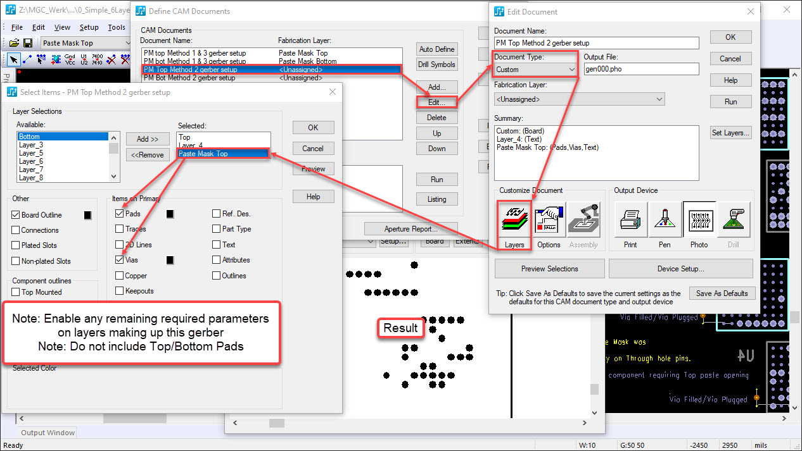Click the Open folder toolbar icon
The width and height of the screenshot is (802, 451).
[x=15, y=43]
